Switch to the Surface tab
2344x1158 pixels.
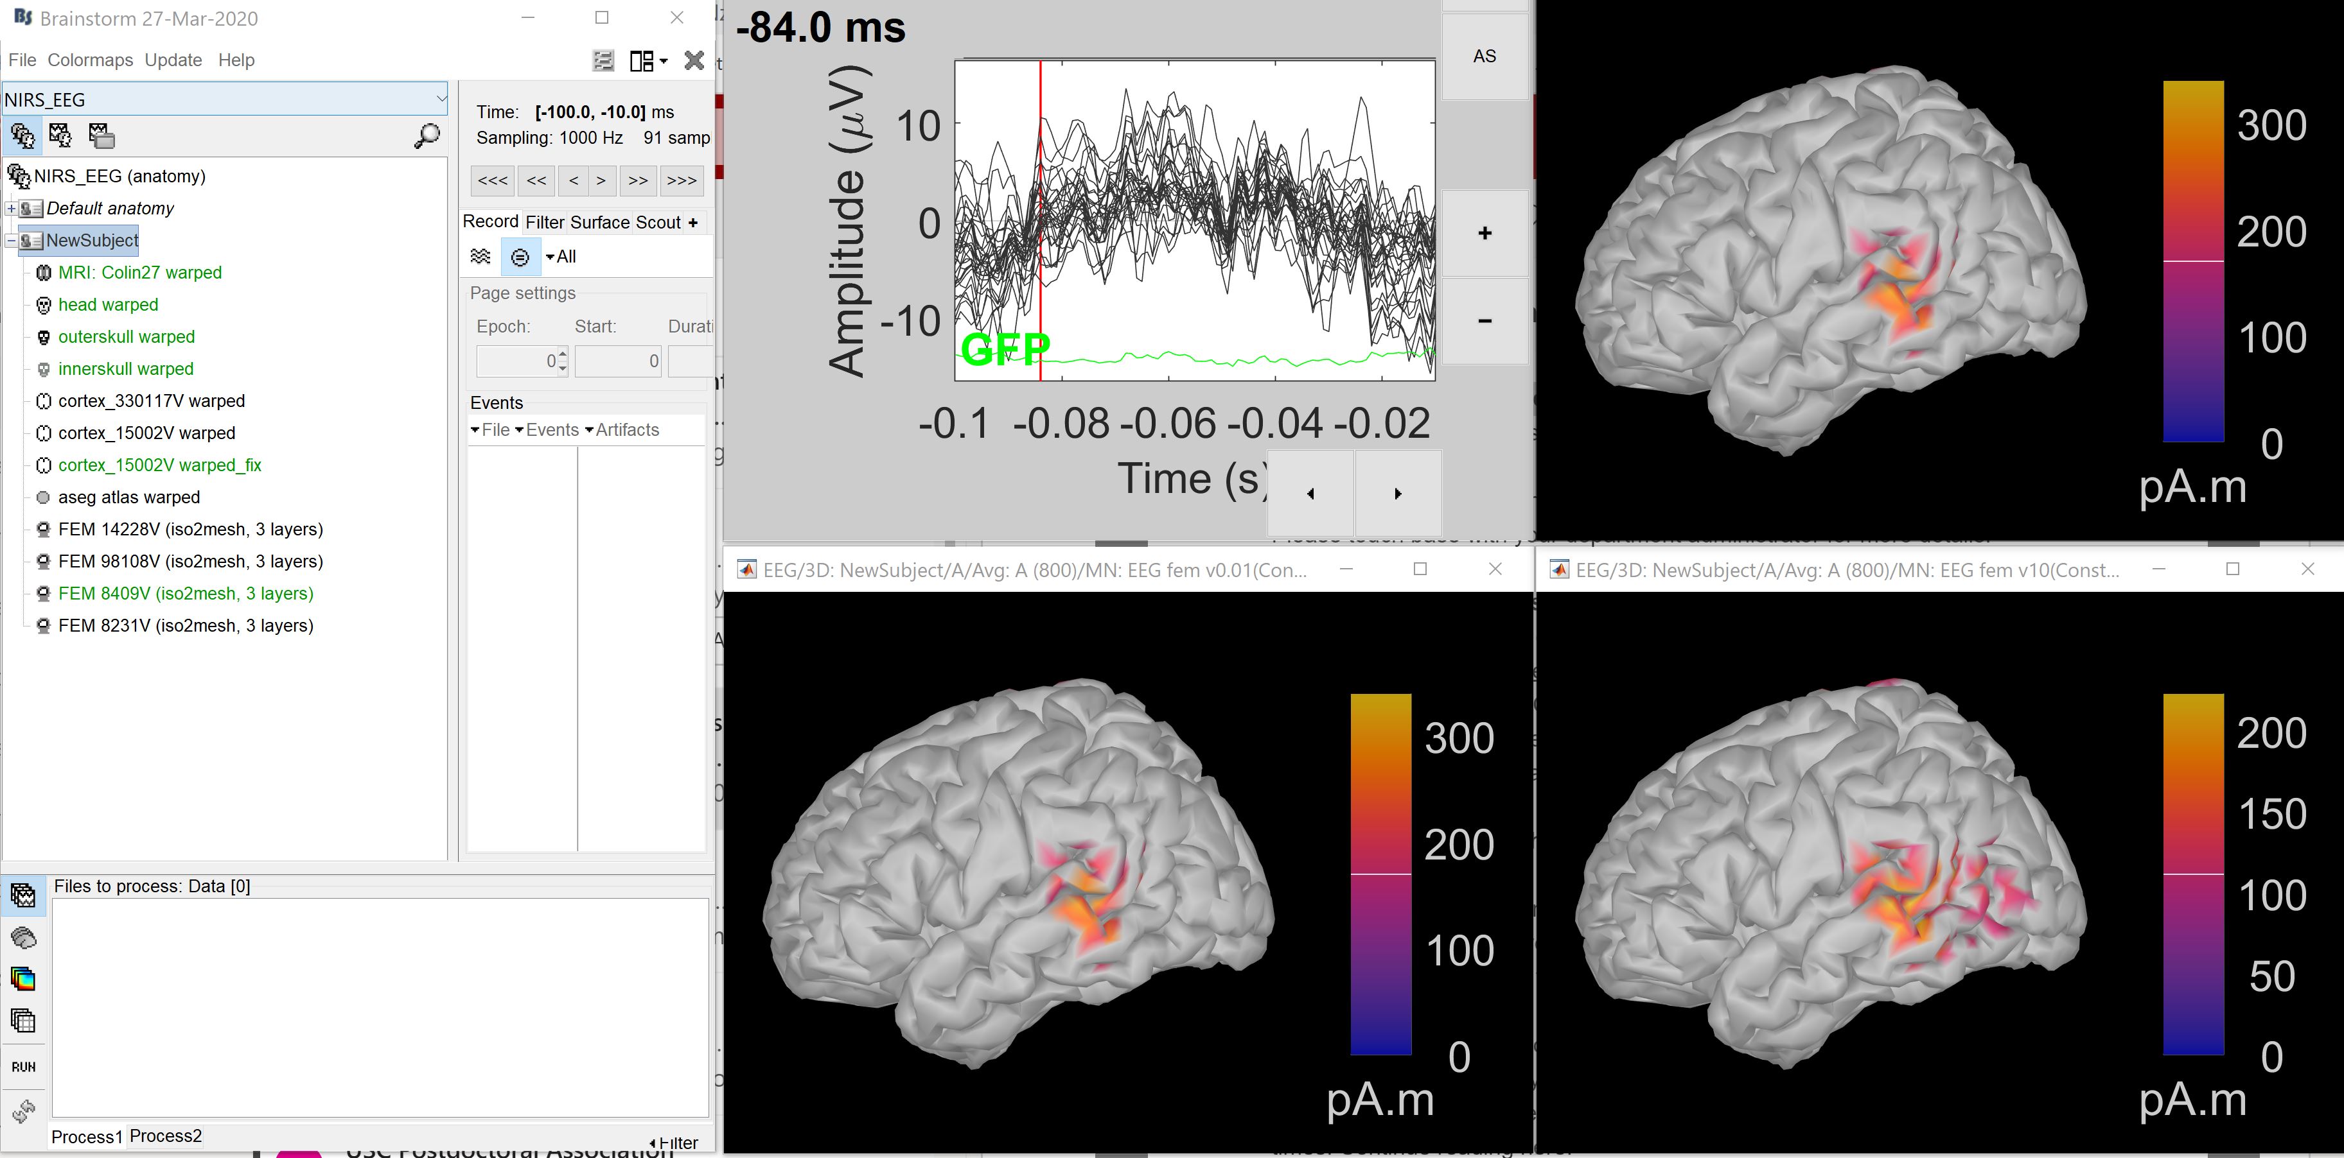tap(599, 222)
